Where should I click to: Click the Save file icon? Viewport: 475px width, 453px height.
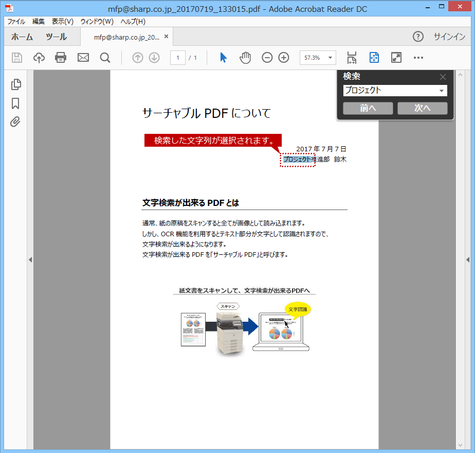[x=17, y=58]
